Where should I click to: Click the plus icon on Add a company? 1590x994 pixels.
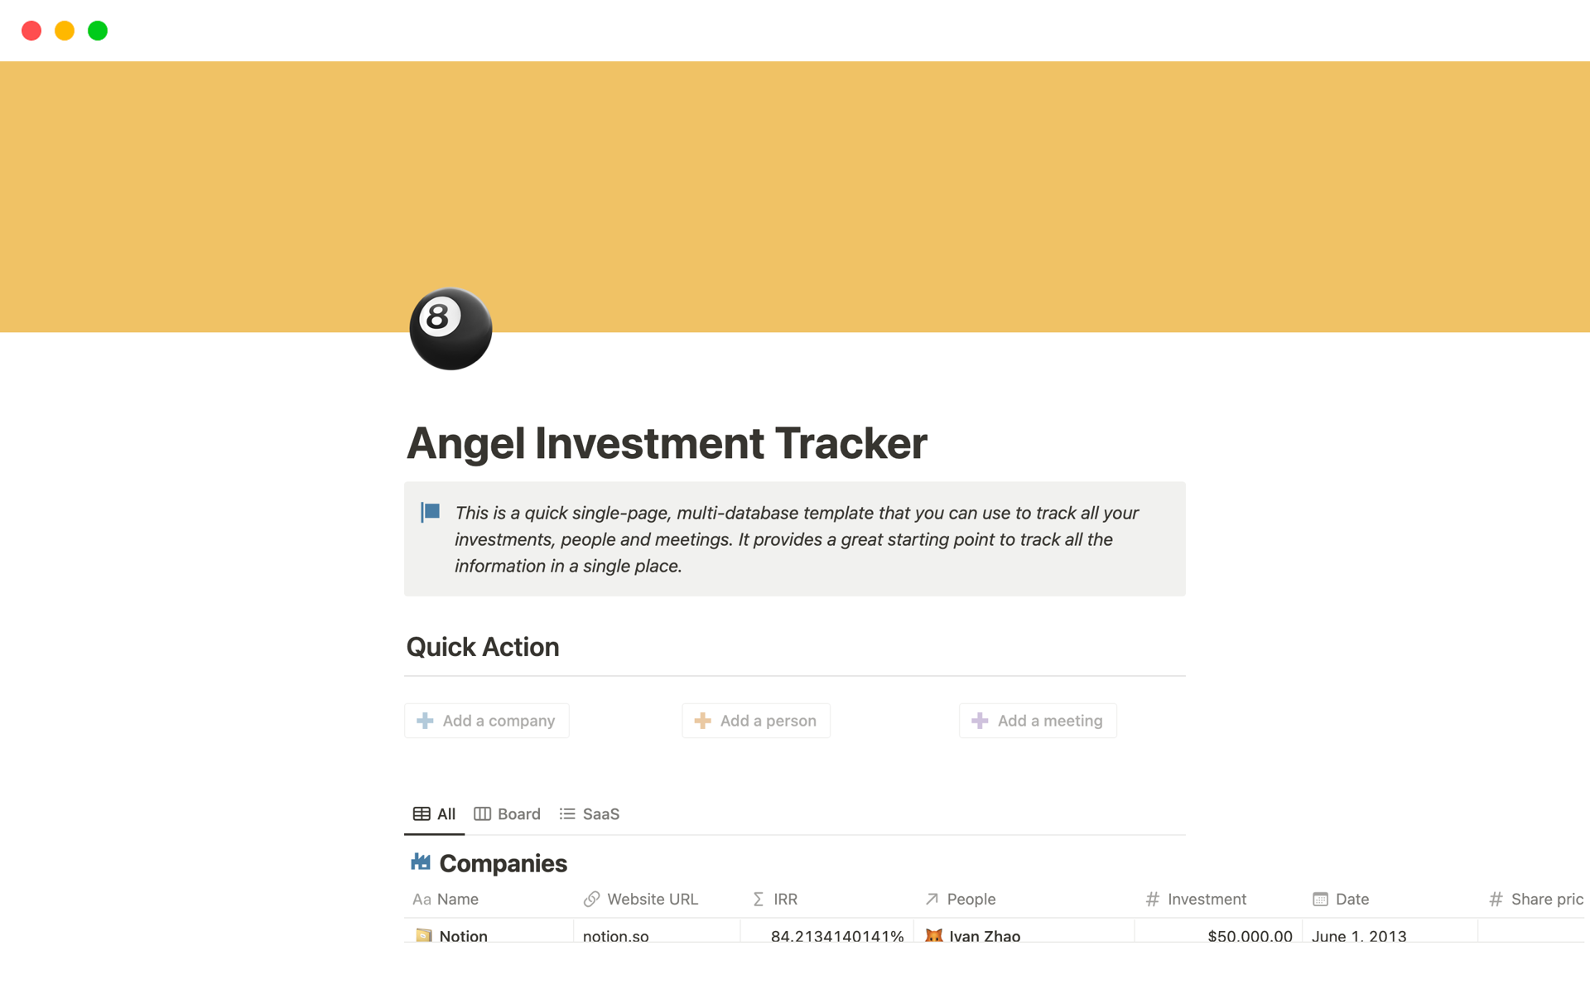425,721
